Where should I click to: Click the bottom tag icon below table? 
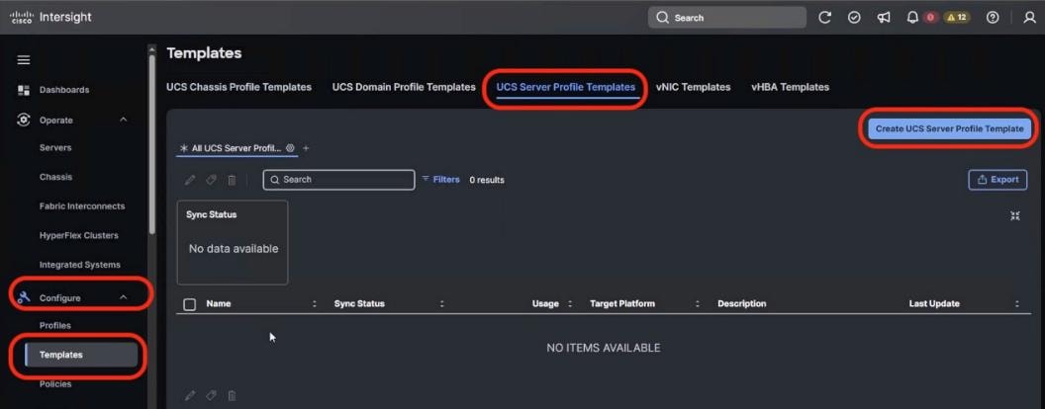211,396
